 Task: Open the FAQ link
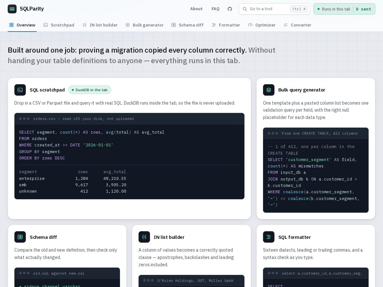point(215,9)
